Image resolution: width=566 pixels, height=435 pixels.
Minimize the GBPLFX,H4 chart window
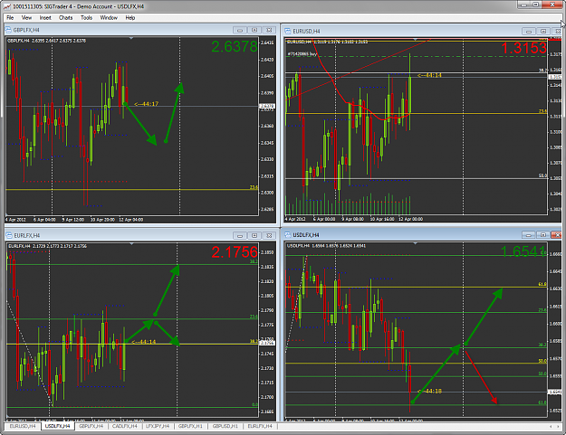pos(240,30)
